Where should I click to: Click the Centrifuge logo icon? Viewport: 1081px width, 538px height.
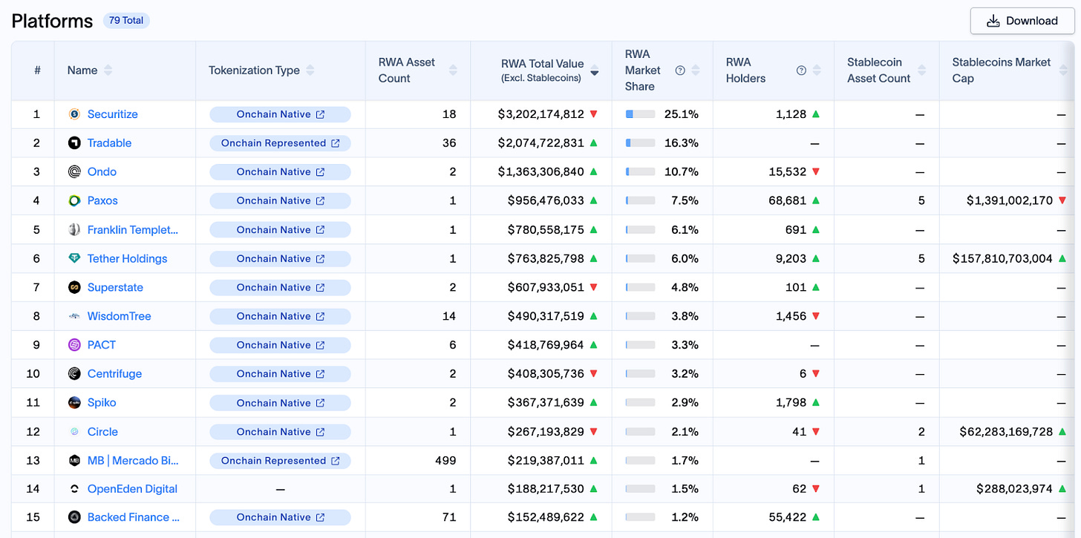pyautogui.click(x=74, y=374)
